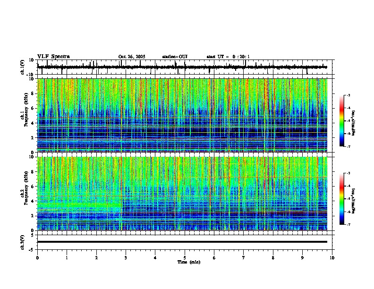374x289 pixels.
Task: Click time axis tick label "9"
Action: click(302, 258)
